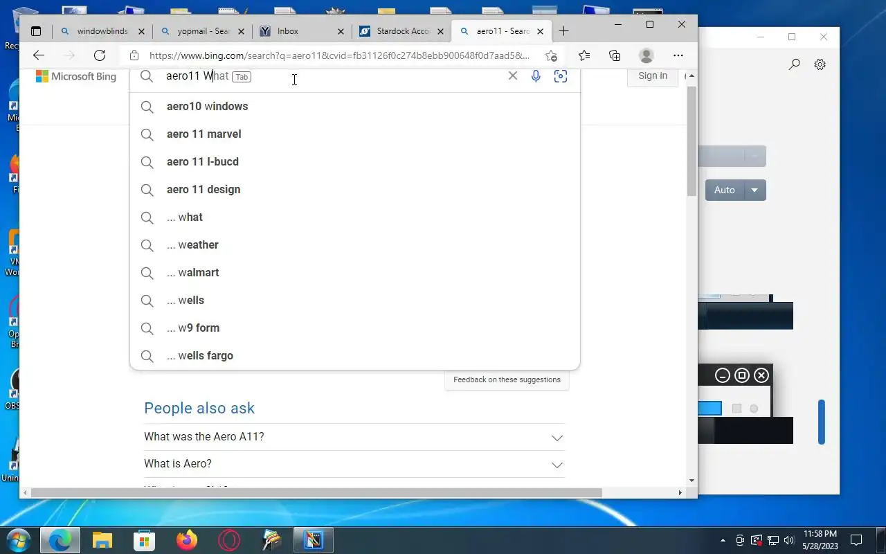Launch Opera from taskbar

tap(229, 539)
